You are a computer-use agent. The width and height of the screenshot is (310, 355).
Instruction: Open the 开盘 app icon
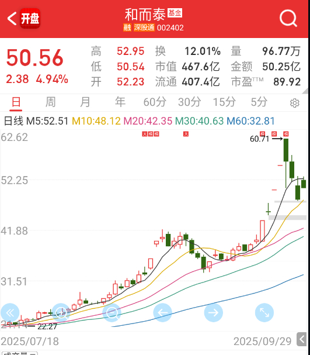[x=30, y=18]
